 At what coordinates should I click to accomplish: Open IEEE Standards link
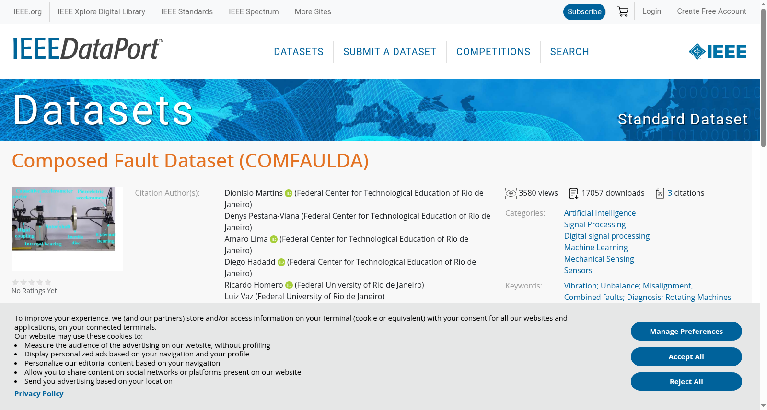(x=187, y=11)
